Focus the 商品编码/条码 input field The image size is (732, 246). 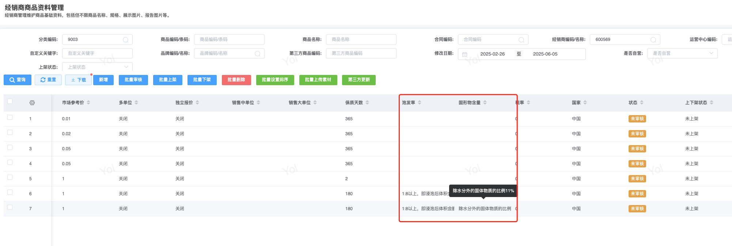pyautogui.click(x=229, y=39)
